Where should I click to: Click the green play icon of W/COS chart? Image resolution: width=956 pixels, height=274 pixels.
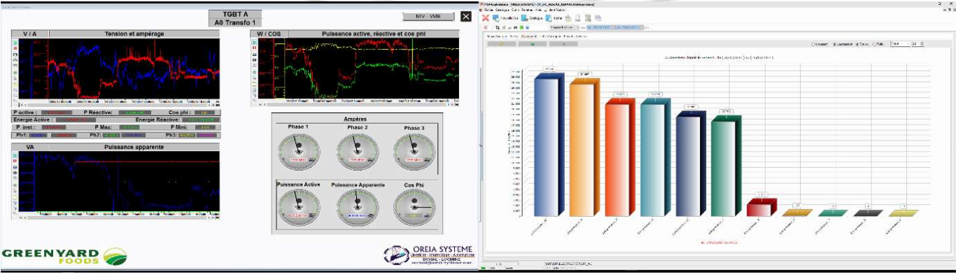255,43
